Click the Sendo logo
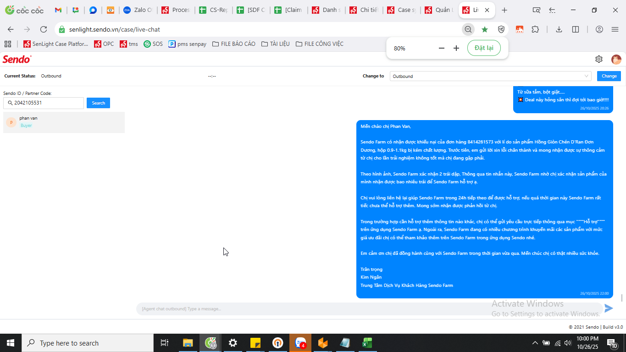Image resolution: width=626 pixels, height=352 pixels. pyautogui.click(x=17, y=59)
